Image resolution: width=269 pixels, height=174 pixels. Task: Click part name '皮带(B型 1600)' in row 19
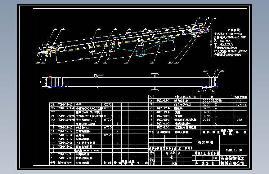coord(85,124)
